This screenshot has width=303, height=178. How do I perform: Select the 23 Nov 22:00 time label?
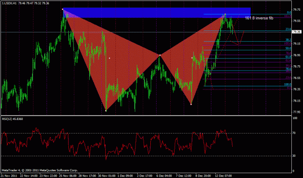pyautogui.click(x=48, y=176)
